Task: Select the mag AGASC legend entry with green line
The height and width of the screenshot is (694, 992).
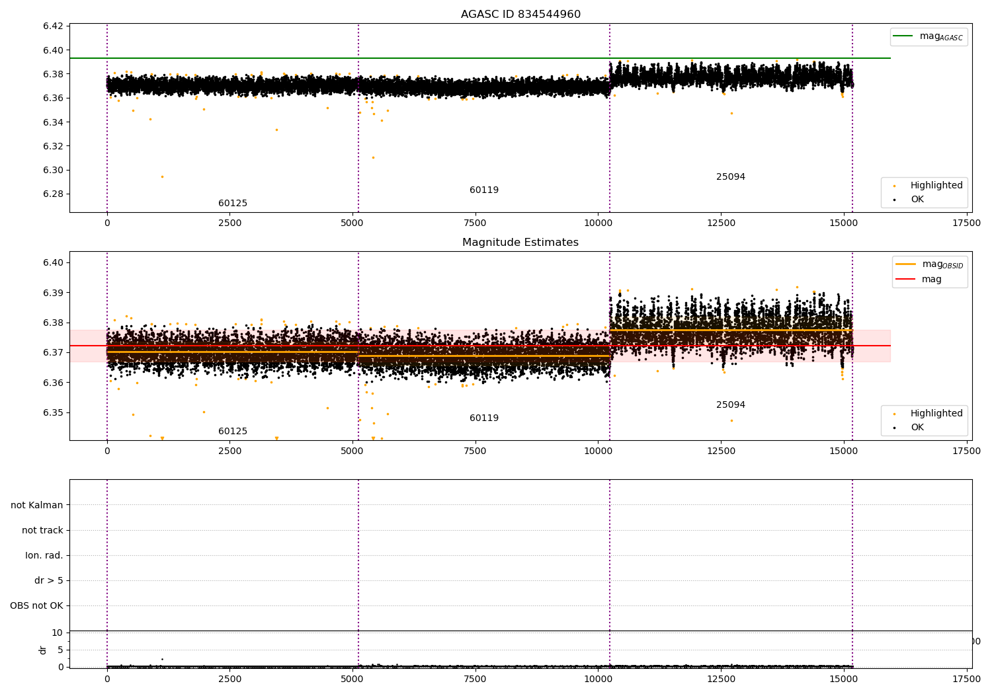Action: [x=929, y=36]
